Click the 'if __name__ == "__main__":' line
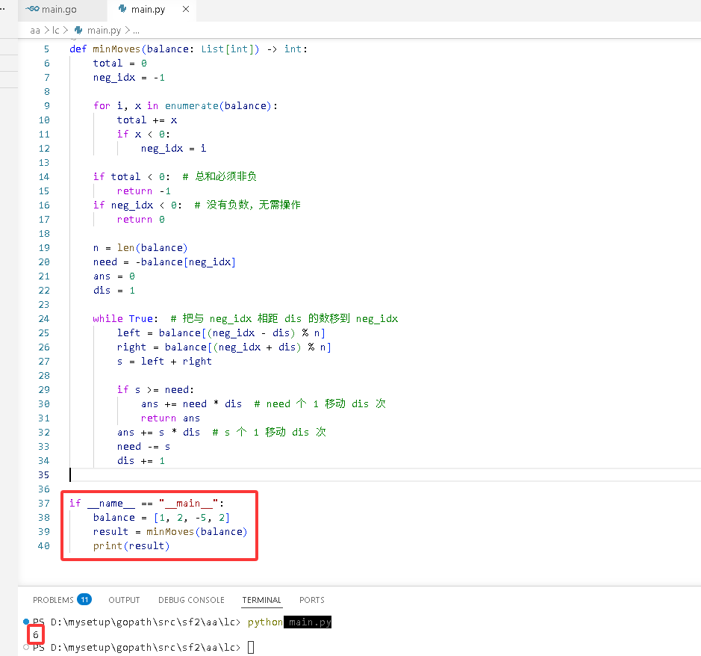701x656 pixels. 146,504
